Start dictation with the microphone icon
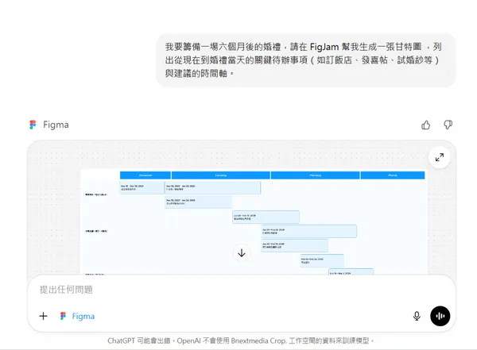The height and width of the screenshot is (350, 477). [x=417, y=316]
